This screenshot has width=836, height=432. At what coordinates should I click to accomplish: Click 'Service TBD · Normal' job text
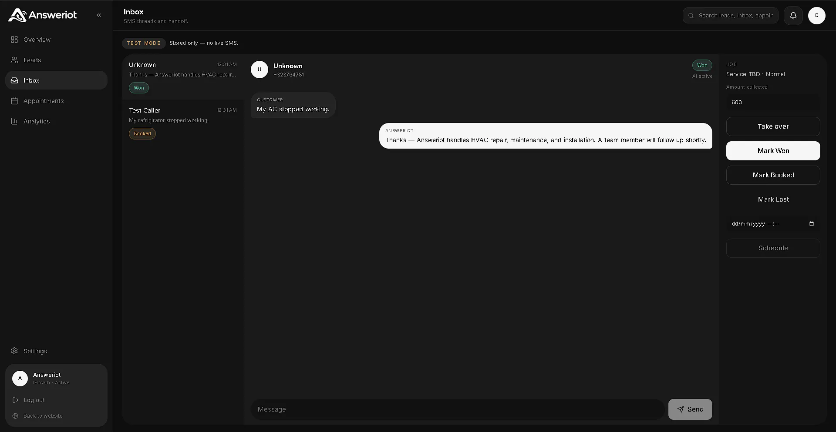755,74
